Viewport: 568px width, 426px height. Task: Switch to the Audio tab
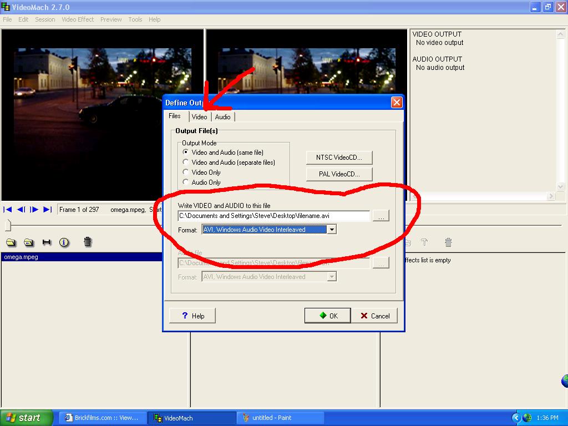click(222, 117)
